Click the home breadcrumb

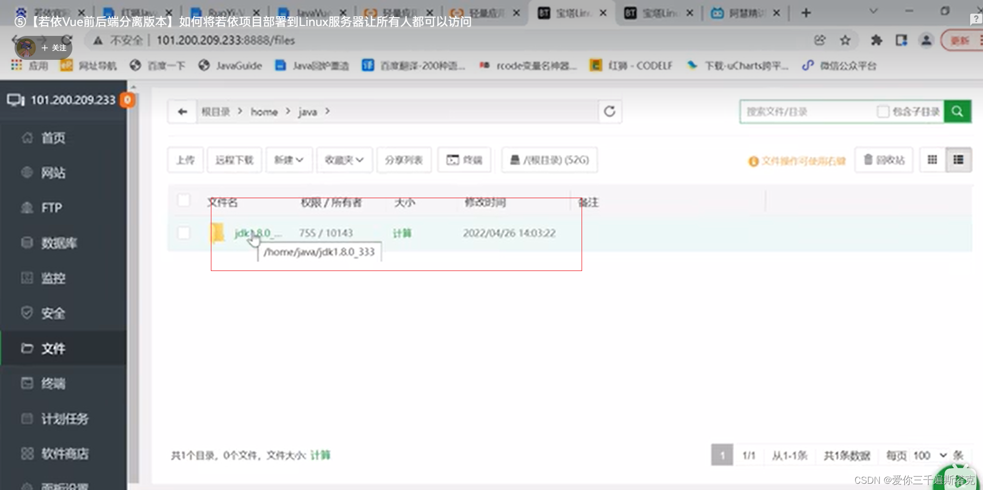pyautogui.click(x=264, y=112)
